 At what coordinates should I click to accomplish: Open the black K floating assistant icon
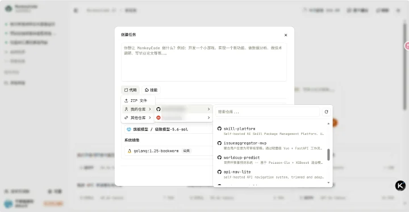pyautogui.click(x=400, y=185)
